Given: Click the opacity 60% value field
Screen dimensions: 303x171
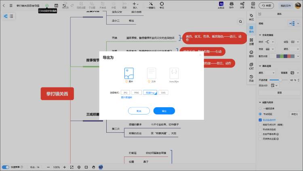Looking at the screenshot, I should click(293, 80).
